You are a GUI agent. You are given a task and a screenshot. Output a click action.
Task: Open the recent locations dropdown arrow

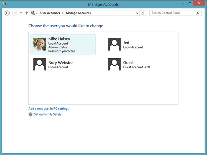21,13
